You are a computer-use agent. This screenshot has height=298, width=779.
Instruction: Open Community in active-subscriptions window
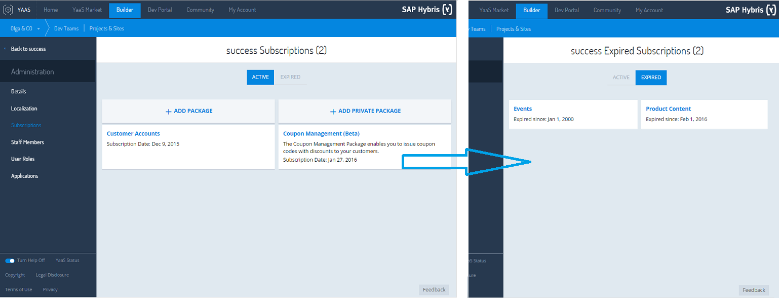coord(200,10)
